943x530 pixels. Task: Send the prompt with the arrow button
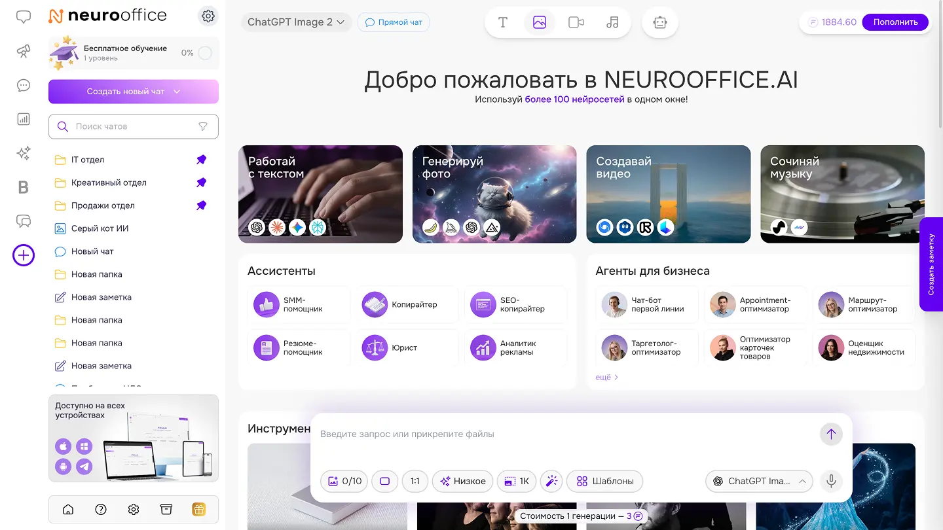click(x=831, y=434)
